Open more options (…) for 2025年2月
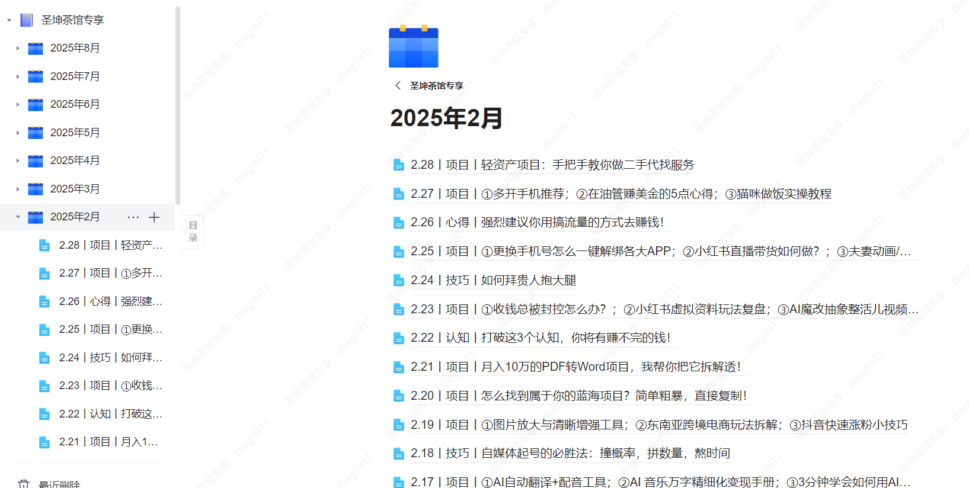 133,217
